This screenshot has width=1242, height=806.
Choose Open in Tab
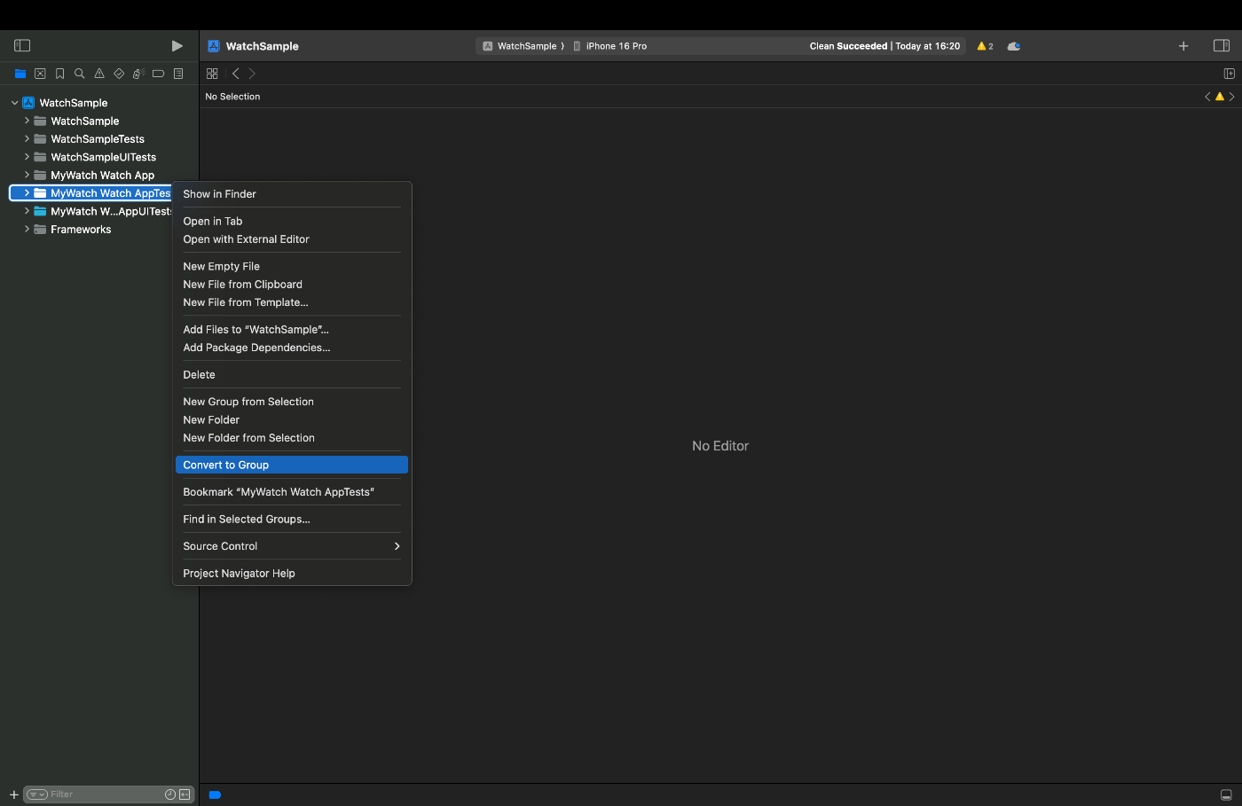click(292, 221)
